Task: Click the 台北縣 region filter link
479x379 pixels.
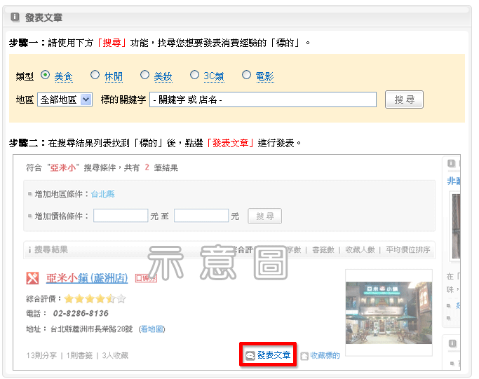Action: coord(102,194)
